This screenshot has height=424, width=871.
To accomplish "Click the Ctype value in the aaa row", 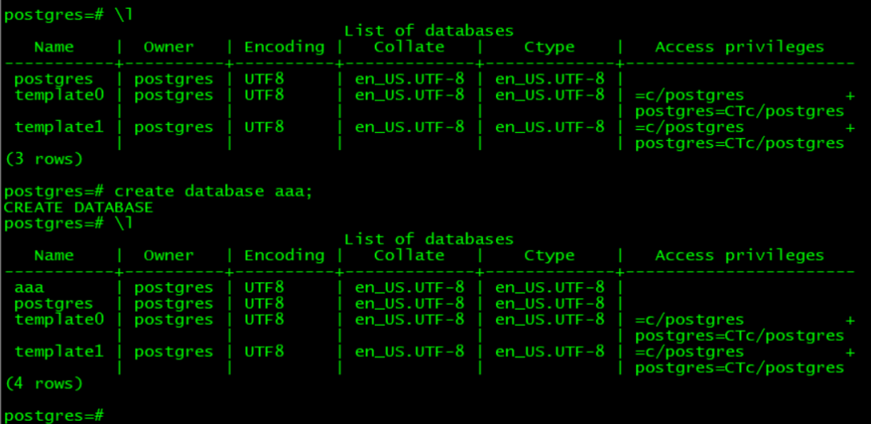I will click(549, 288).
